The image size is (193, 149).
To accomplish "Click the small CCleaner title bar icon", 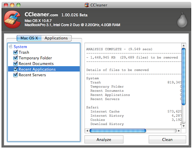I will click(87, 5).
